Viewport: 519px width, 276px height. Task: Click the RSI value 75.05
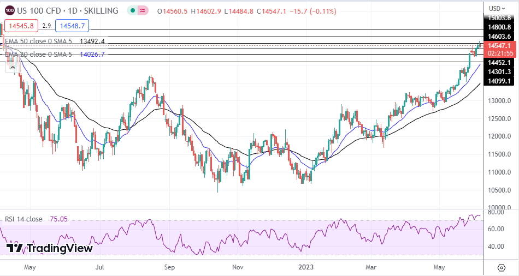point(58,219)
